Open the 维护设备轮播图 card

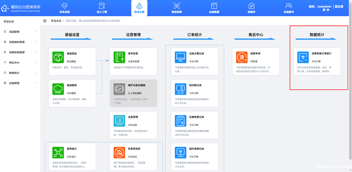(x=134, y=93)
